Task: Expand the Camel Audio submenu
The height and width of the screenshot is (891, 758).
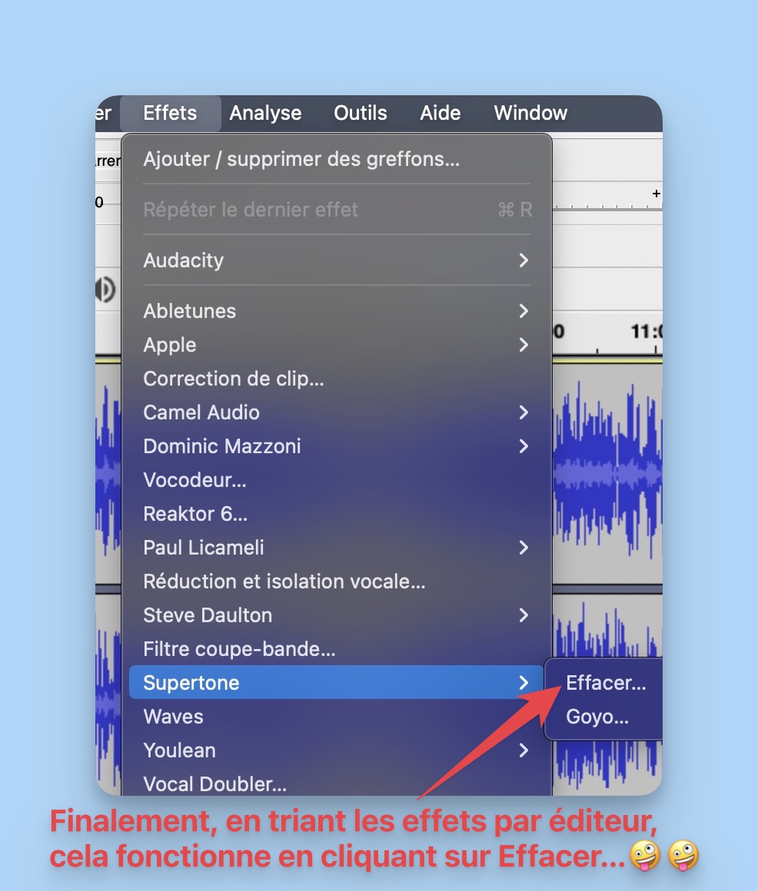Action: pos(336,412)
